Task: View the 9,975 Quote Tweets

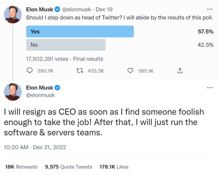Action: tap(68, 167)
